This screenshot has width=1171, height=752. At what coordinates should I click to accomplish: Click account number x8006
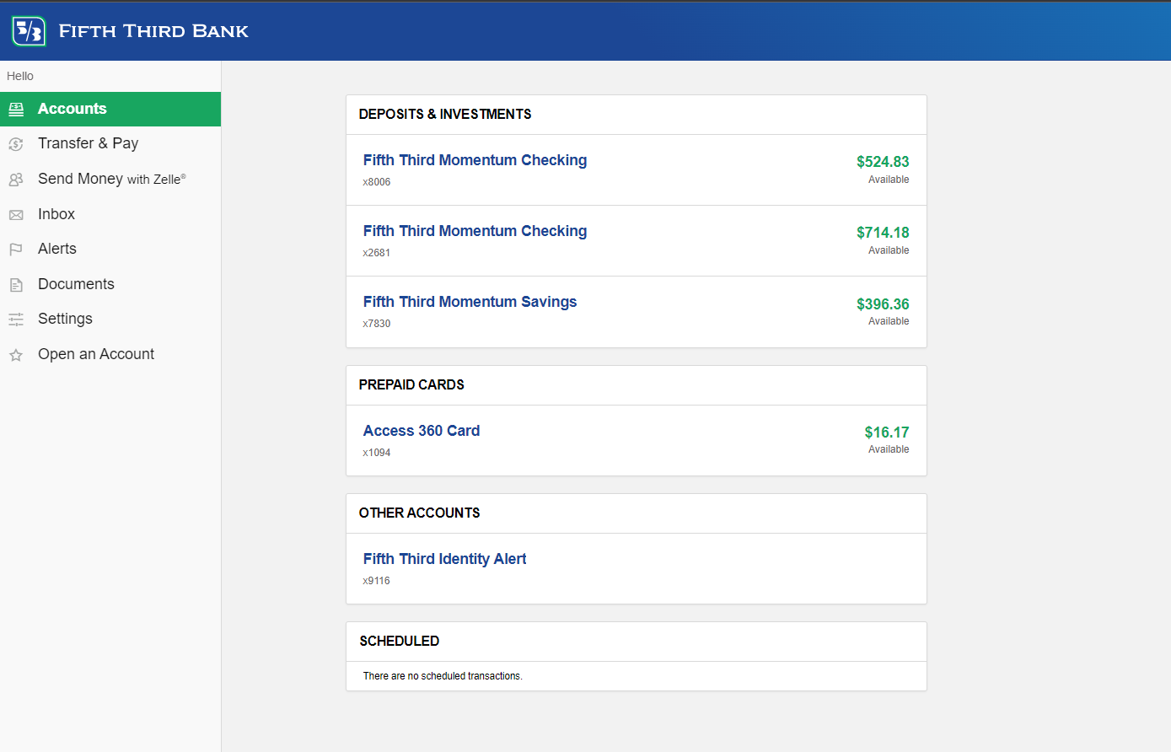tap(377, 182)
